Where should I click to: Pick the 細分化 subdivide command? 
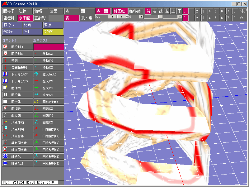(x=18, y=156)
